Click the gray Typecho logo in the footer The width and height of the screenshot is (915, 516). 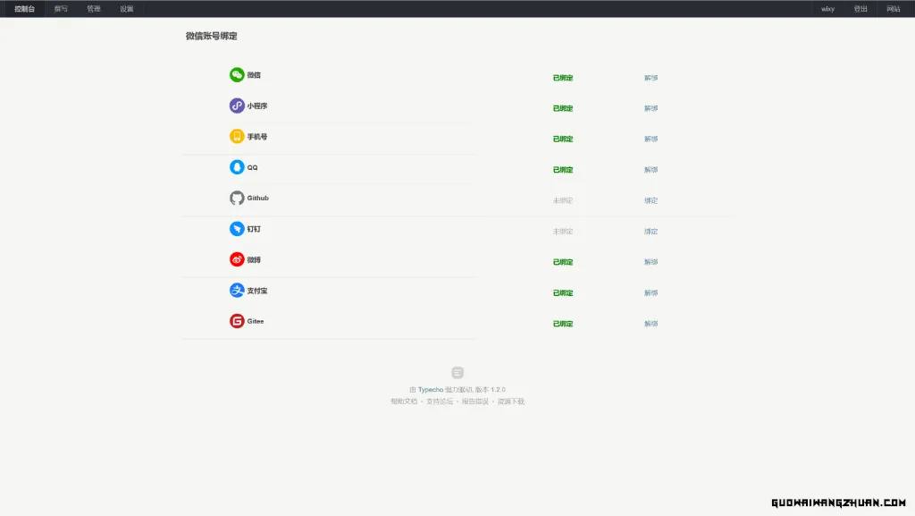click(x=457, y=372)
